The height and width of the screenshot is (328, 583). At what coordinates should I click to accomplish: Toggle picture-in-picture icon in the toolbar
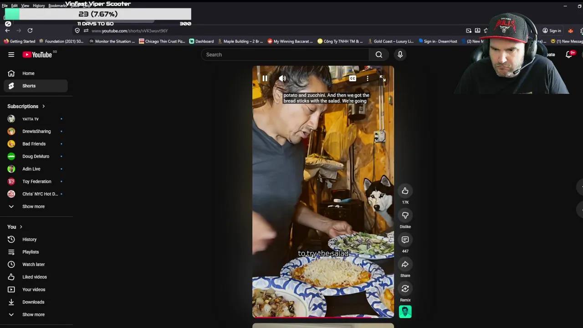pyautogui.click(x=469, y=31)
